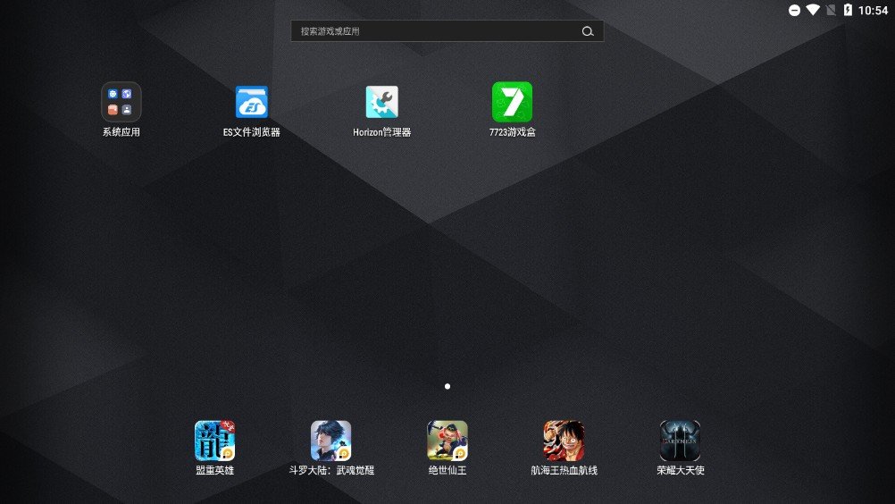
Task: Open 绝世仙王 game icon
Action: (447, 441)
